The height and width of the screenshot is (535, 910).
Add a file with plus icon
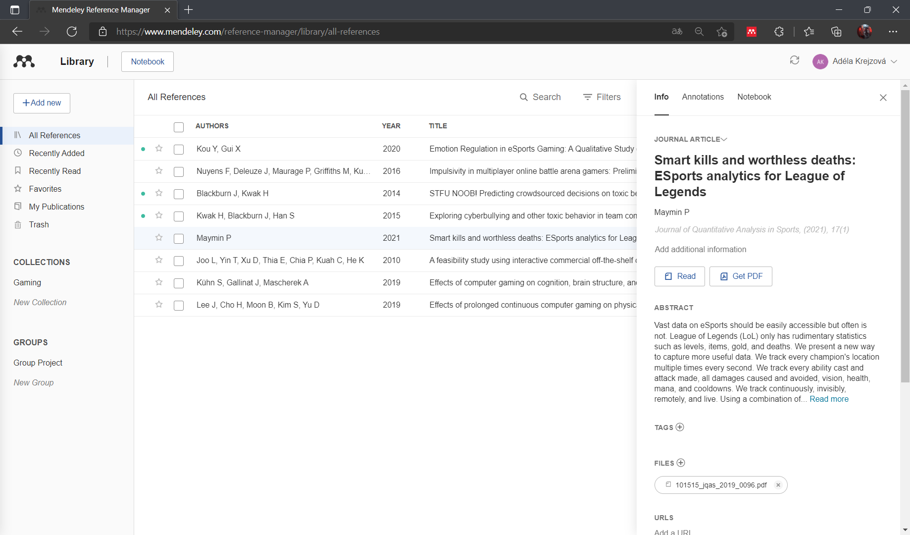click(681, 463)
